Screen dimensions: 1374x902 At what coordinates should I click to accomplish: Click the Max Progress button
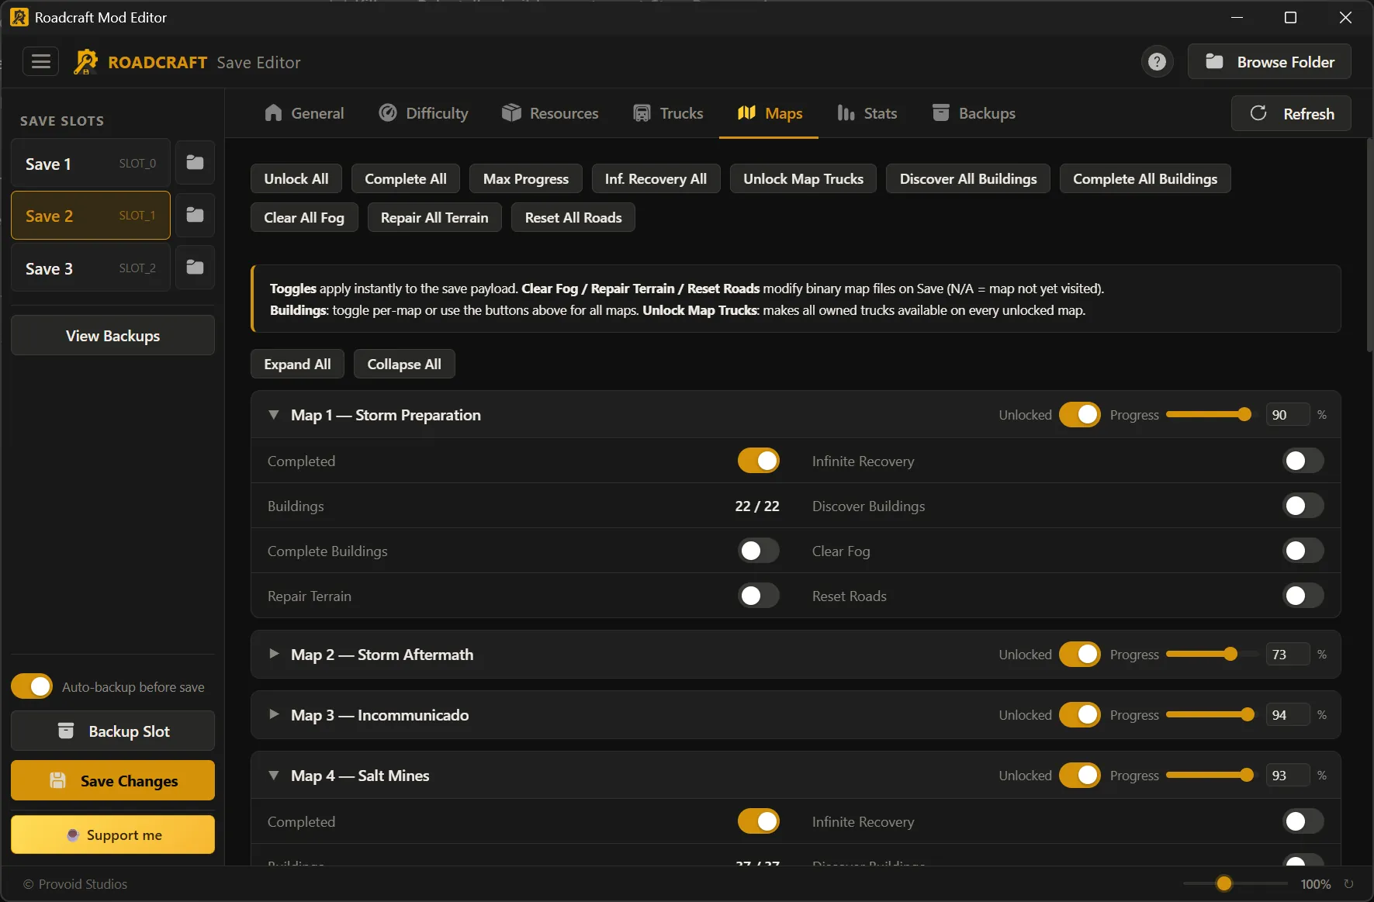[x=526, y=178]
